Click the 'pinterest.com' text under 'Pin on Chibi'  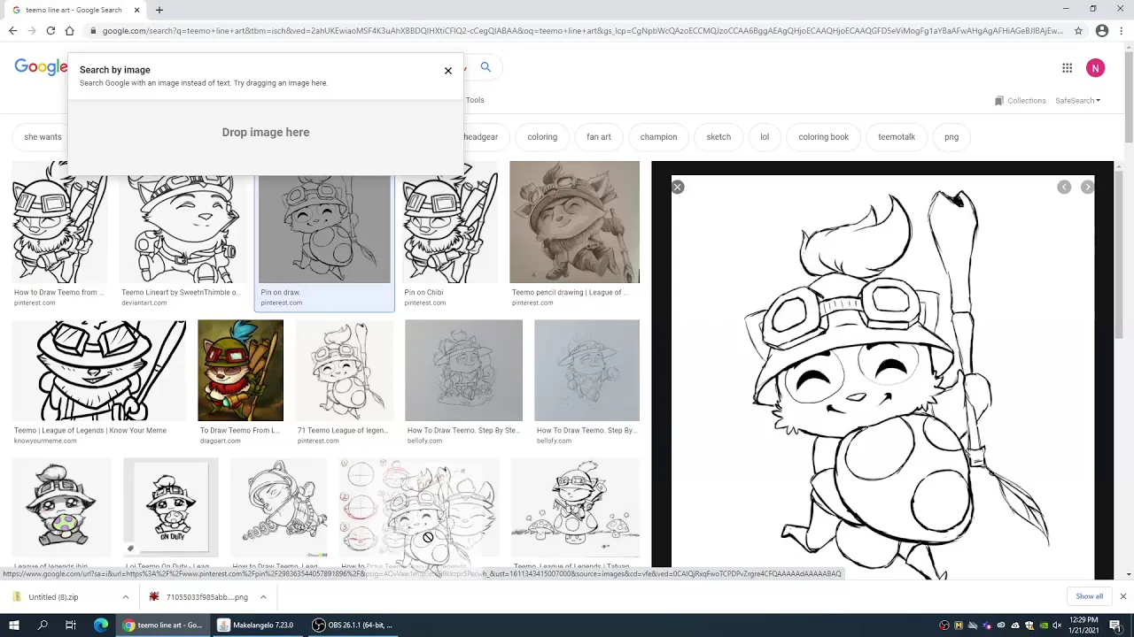coord(425,303)
